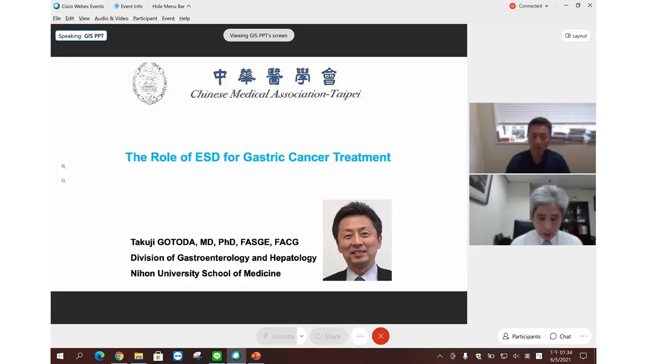The width and height of the screenshot is (647, 364).
Task: Open panel options ellipsis next to Chat
Action: tap(583, 336)
